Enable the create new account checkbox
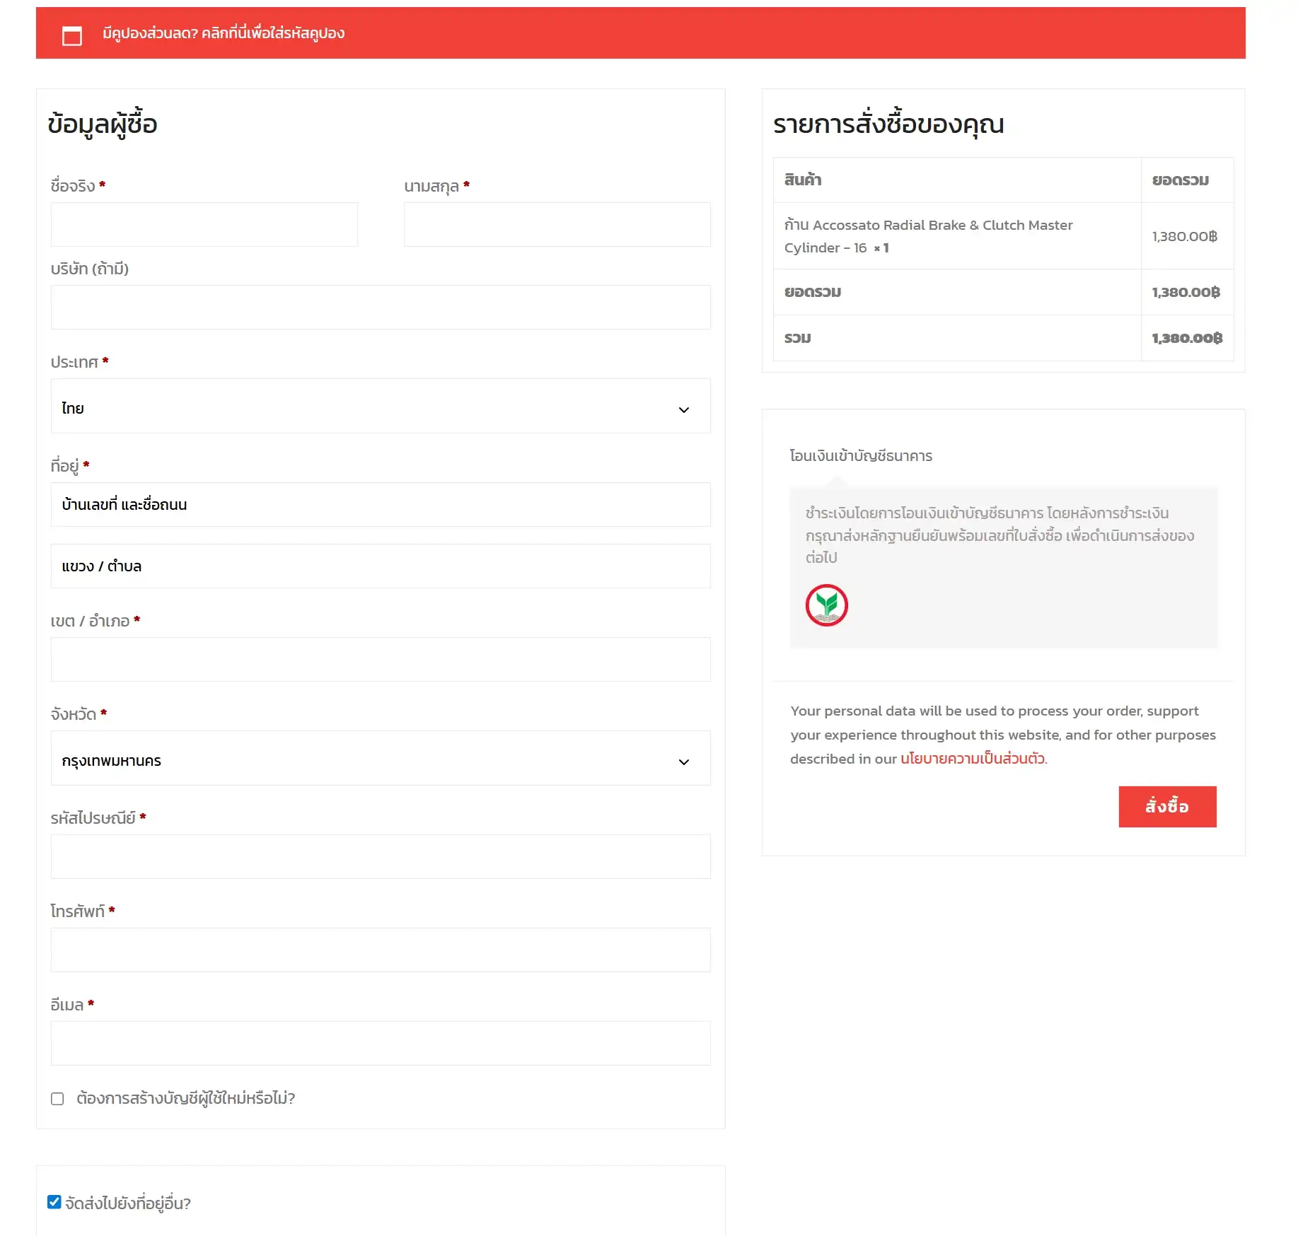Image resolution: width=1298 pixels, height=1236 pixels. coord(57,1099)
